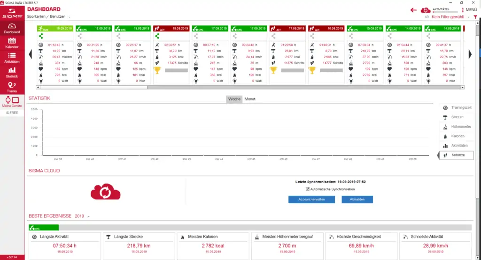Open Aktivitäten list from the sidebar
Screen dimensions: 481x260
12,58
